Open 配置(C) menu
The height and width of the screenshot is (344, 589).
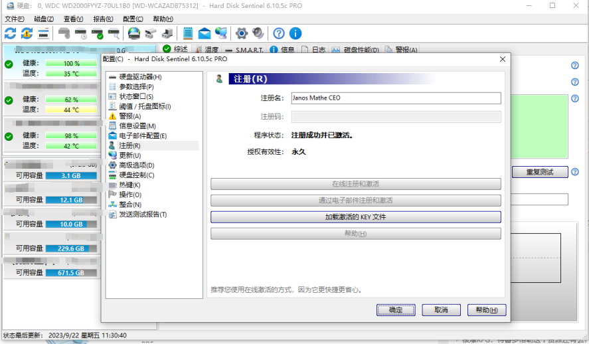click(133, 19)
